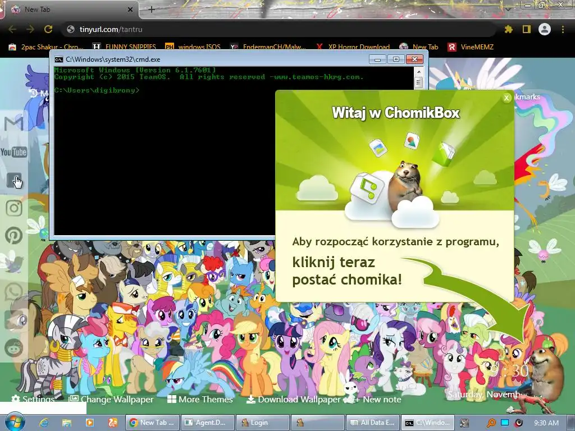Open the Reddit shortcut in sidebar

point(14,347)
